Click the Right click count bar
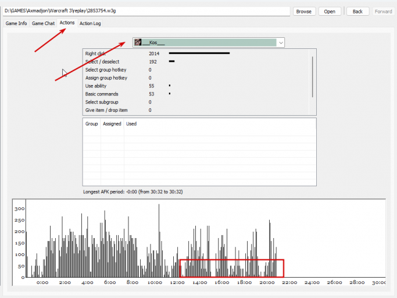The image size is (397, 298). [199, 54]
